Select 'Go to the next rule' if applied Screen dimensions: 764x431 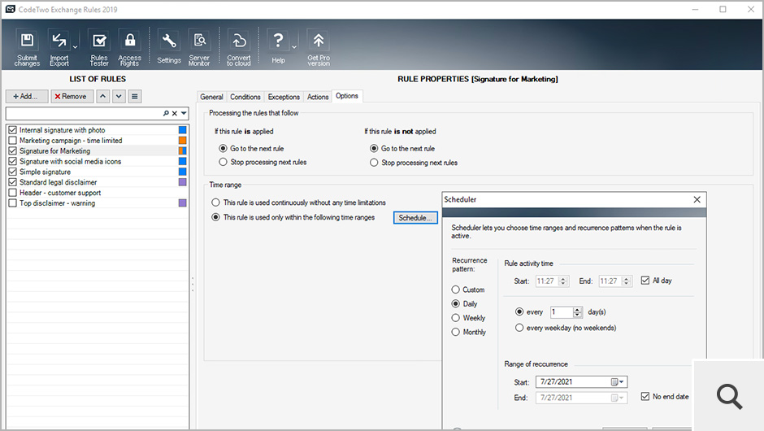click(223, 148)
